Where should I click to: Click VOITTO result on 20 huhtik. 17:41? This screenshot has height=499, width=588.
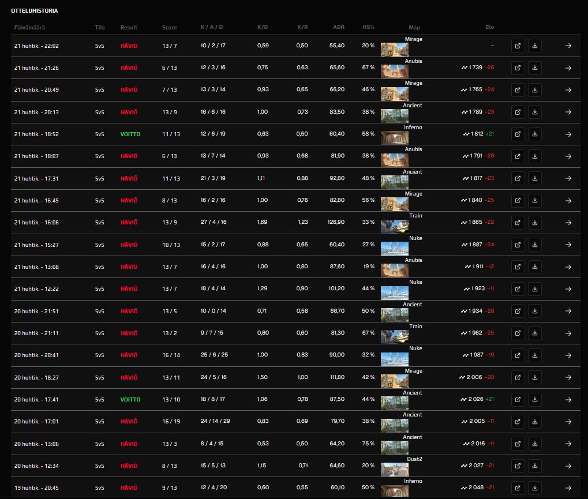130,400
